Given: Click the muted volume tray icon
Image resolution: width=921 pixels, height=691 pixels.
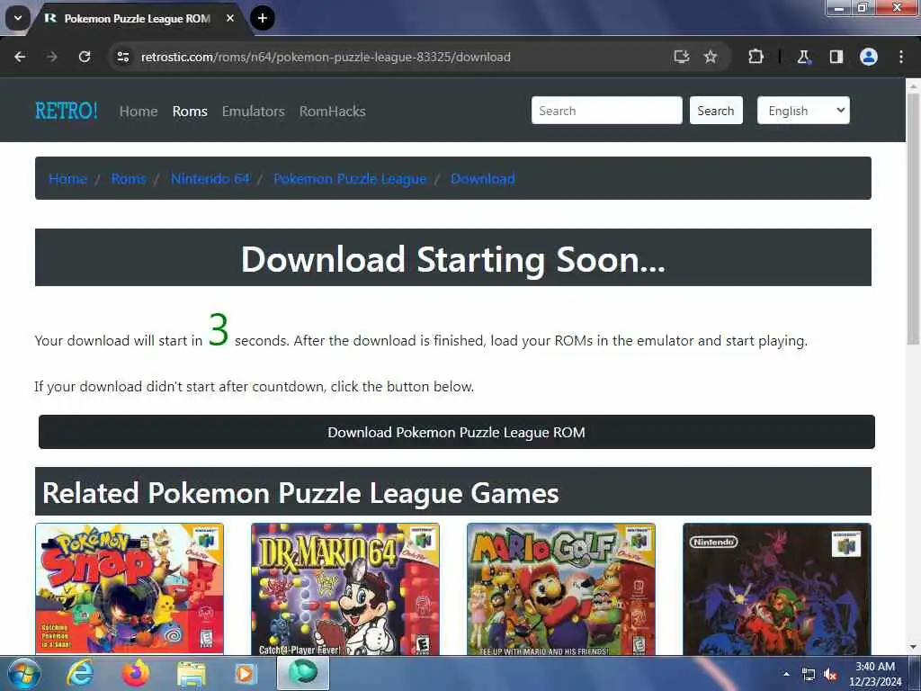Looking at the screenshot, I should tap(830, 675).
